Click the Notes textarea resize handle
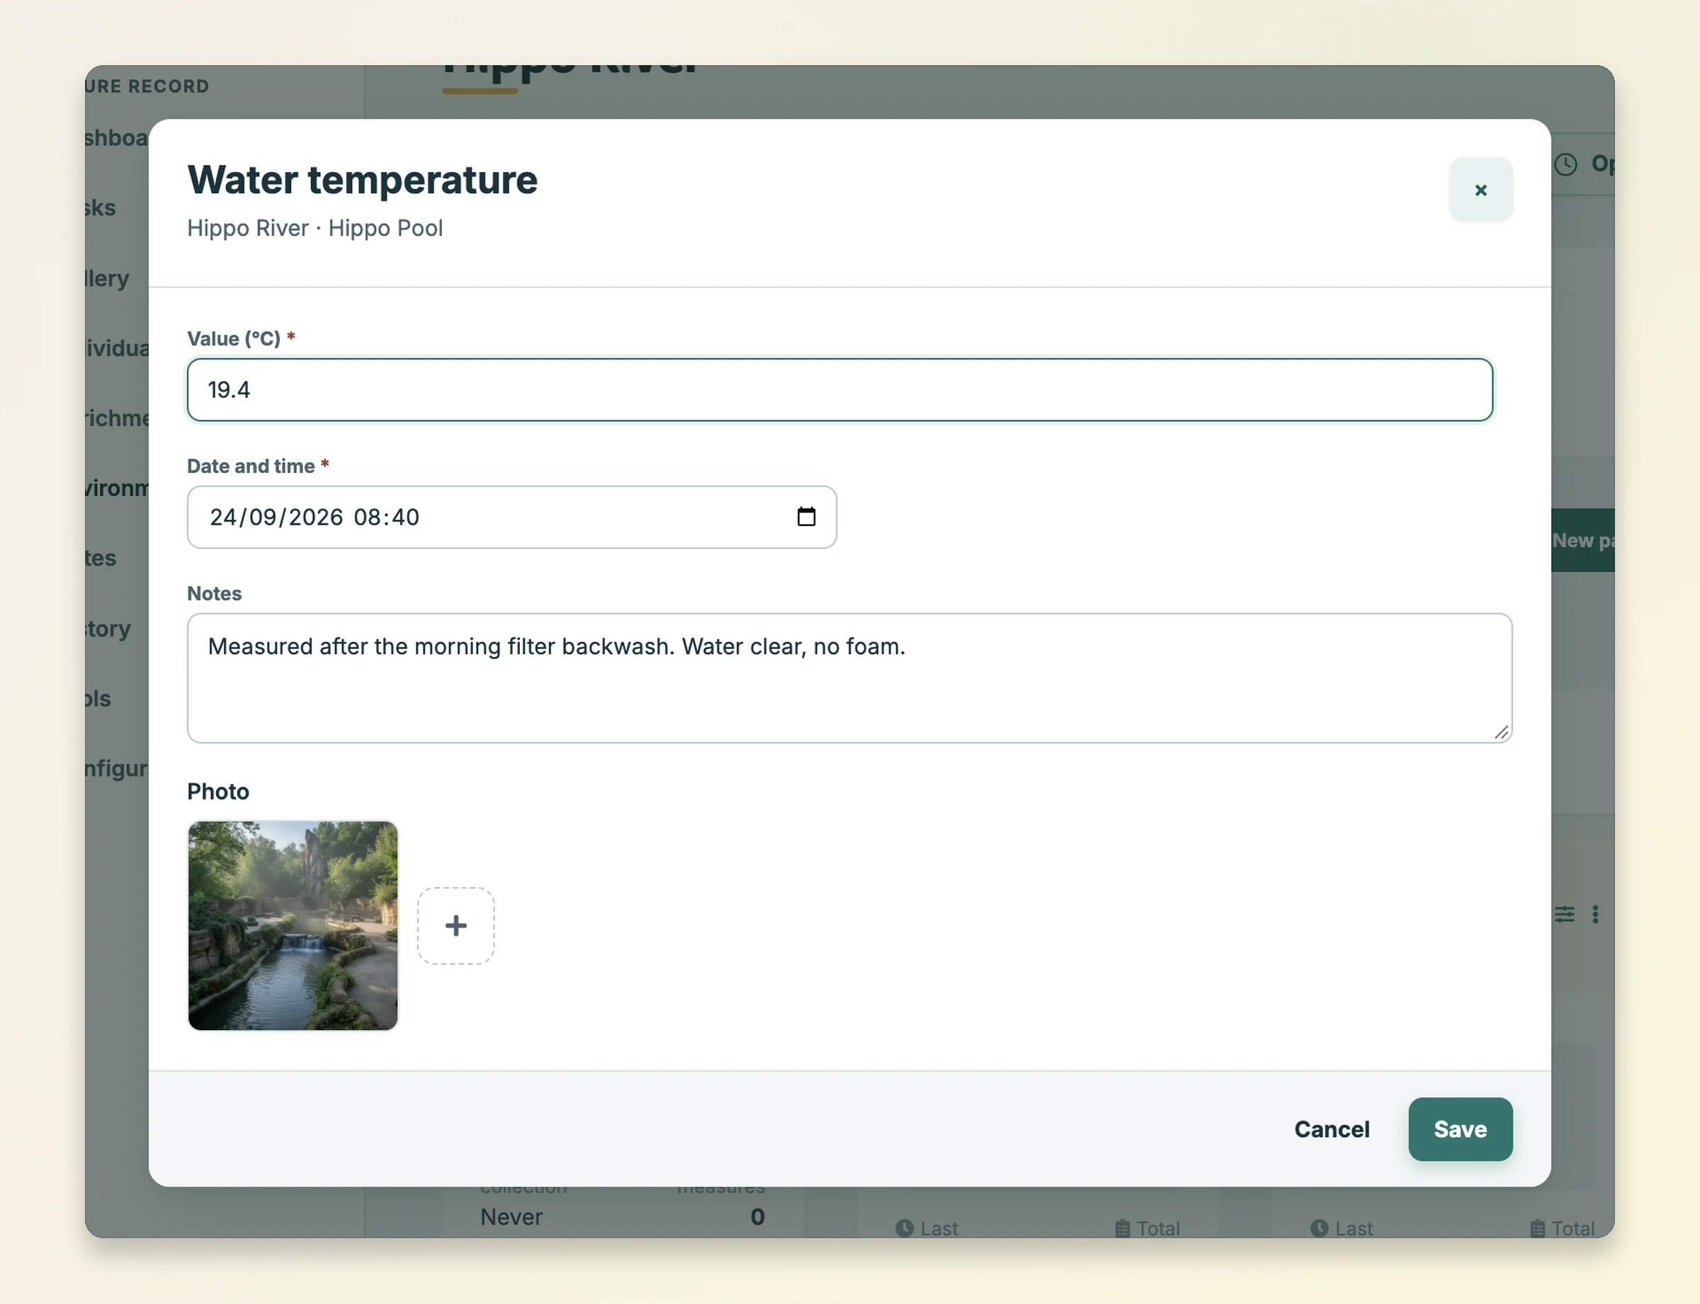The width and height of the screenshot is (1700, 1304). point(1501,732)
